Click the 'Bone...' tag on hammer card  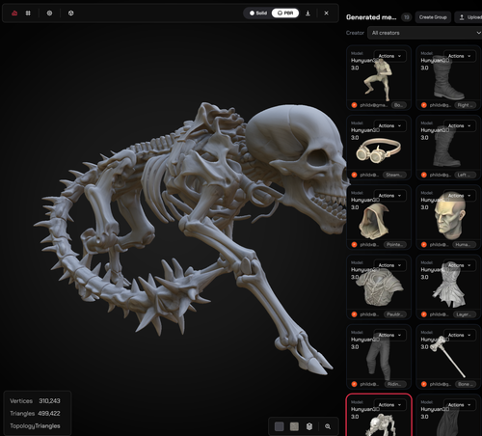coord(466,384)
